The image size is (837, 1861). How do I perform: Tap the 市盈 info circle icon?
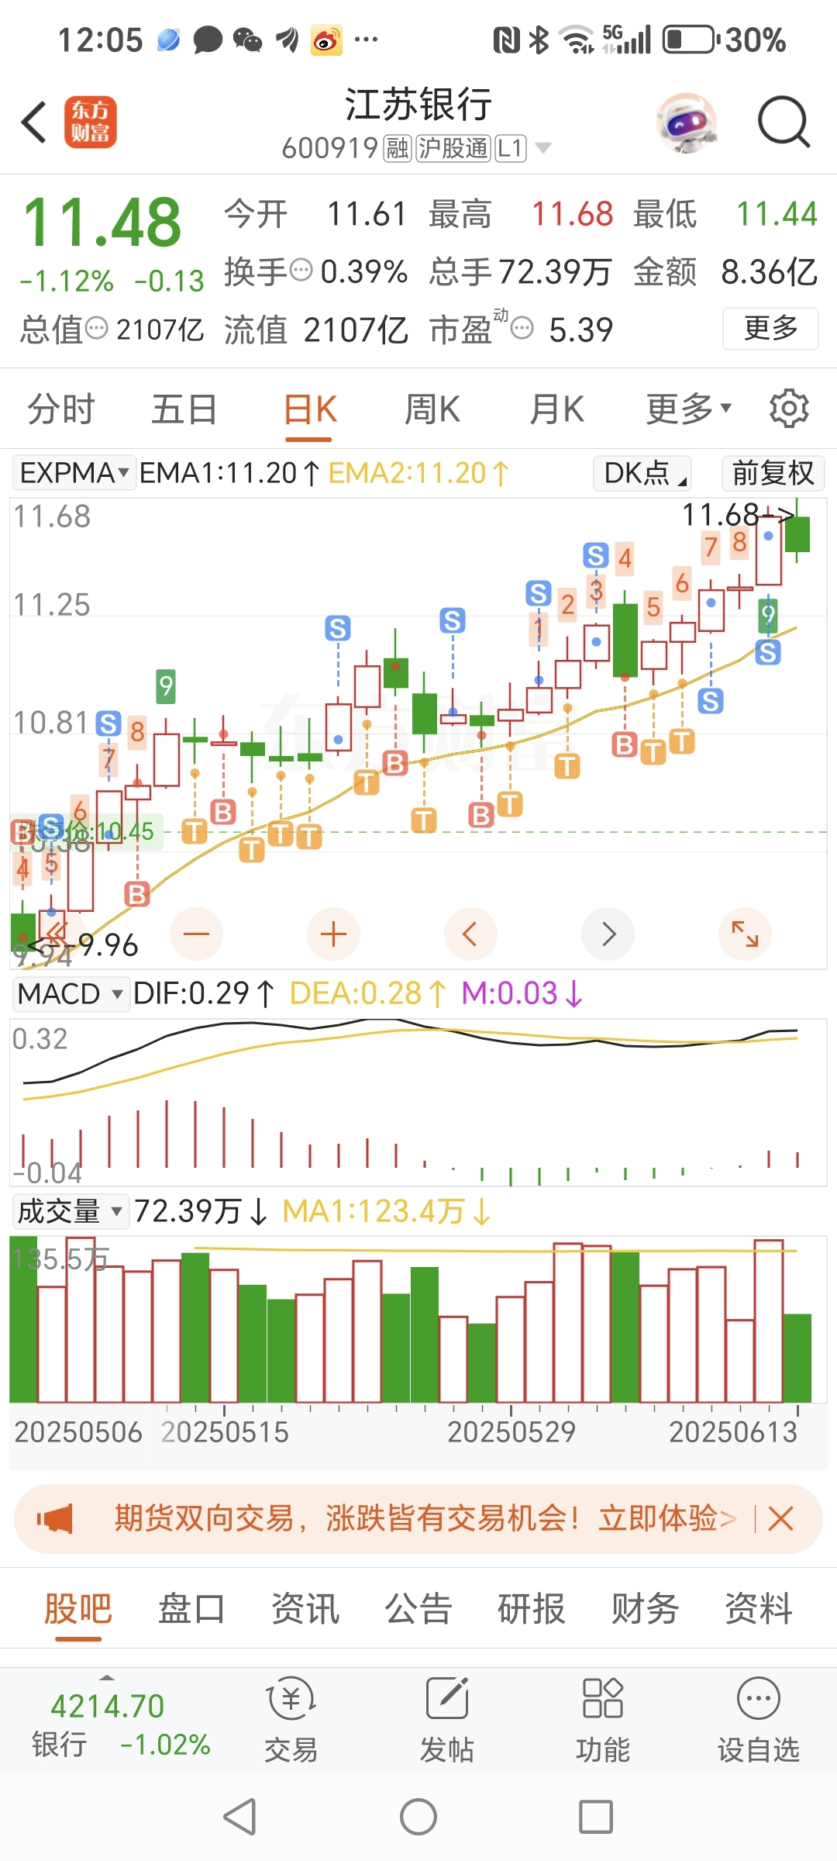(522, 328)
